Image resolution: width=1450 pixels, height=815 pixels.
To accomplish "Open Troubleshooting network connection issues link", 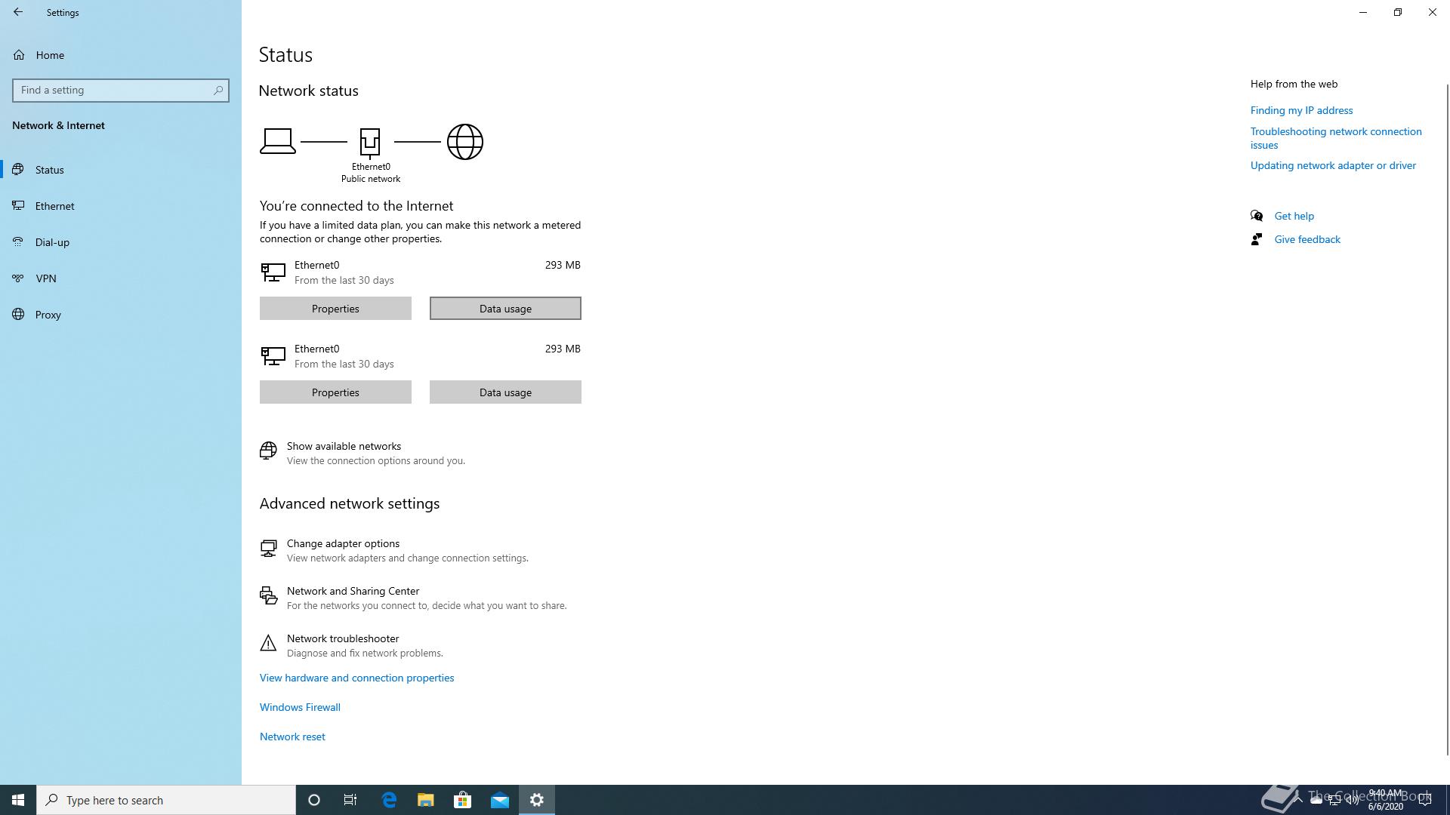I will tap(1335, 138).
